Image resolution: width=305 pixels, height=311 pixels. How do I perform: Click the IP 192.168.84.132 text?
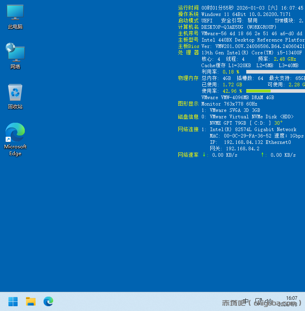(x=236, y=142)
